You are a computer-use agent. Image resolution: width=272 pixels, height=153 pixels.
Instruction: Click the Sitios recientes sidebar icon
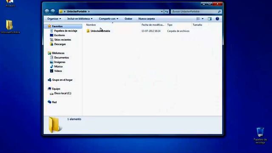pyautogui.click(x=51, y=40)
